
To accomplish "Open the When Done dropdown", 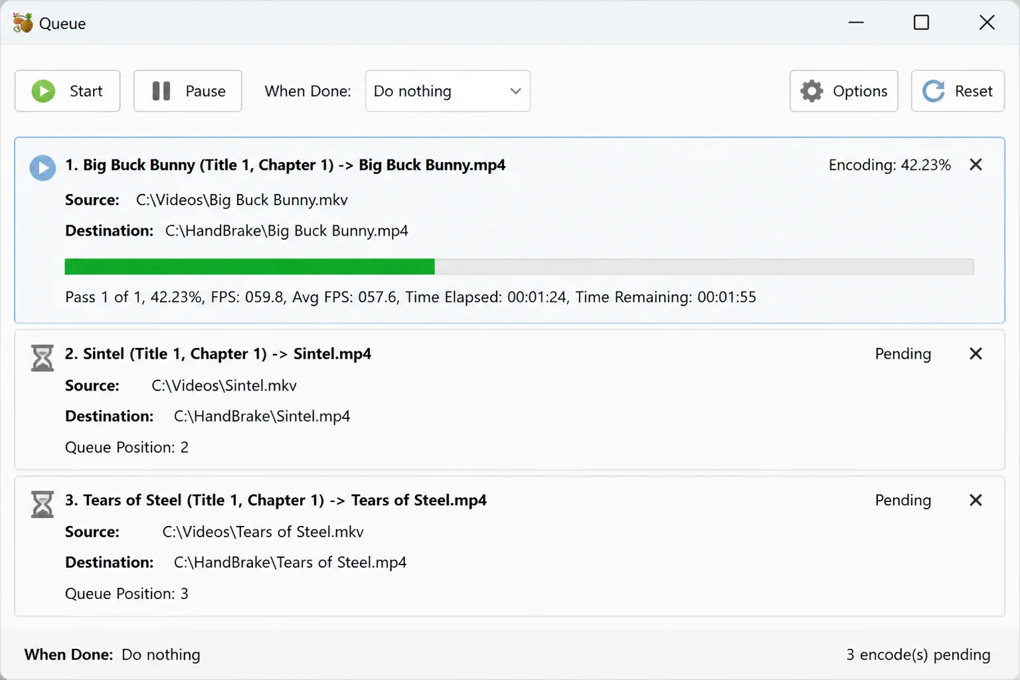I will tap(448, 91).
